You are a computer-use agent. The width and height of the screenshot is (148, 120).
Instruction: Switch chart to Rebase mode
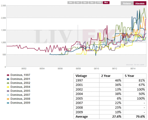point(127,3)
